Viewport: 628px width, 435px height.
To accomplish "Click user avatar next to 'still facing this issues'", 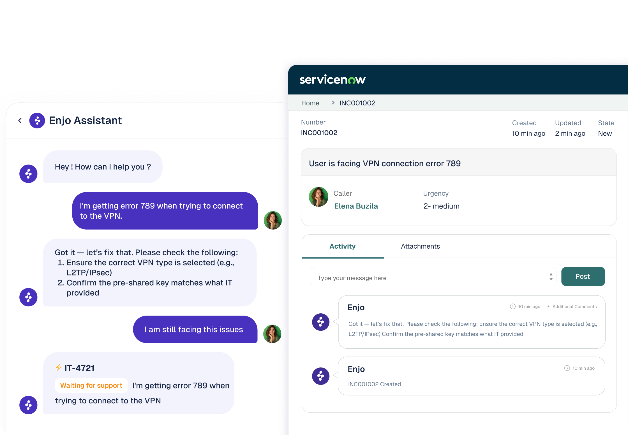I will (272, 334).
